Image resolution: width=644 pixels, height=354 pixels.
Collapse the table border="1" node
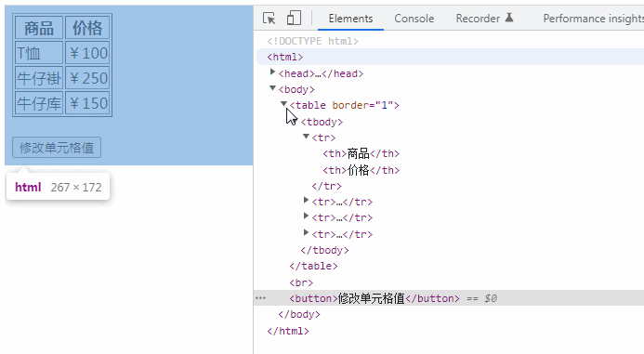283,104
